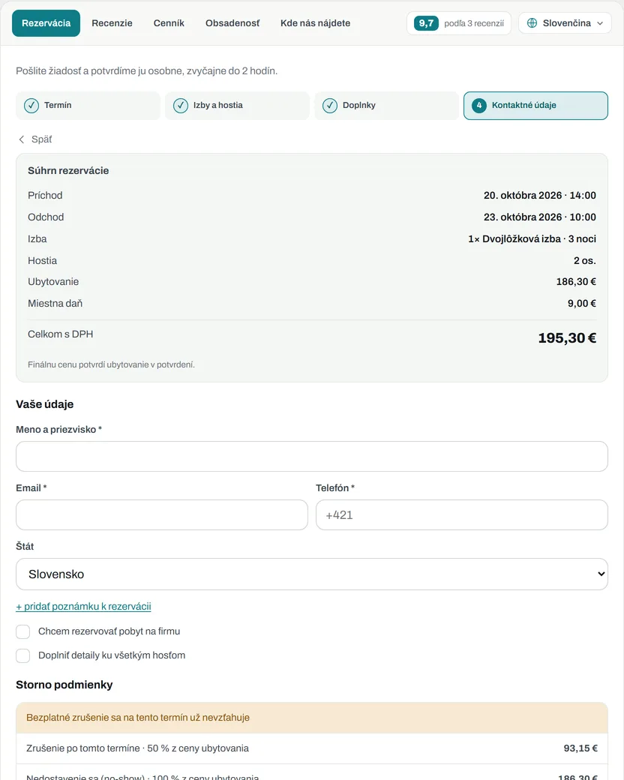This screenshot has height=780, width=624.
Task: Focus the Telefón field with +421
Action: [462, 514]
